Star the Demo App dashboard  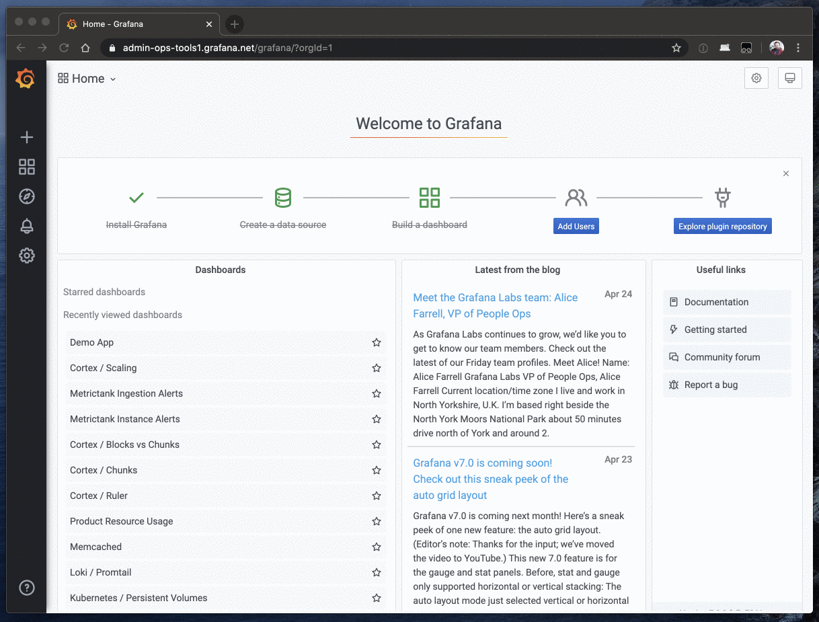pyautogui.click(x=377, y=342)
